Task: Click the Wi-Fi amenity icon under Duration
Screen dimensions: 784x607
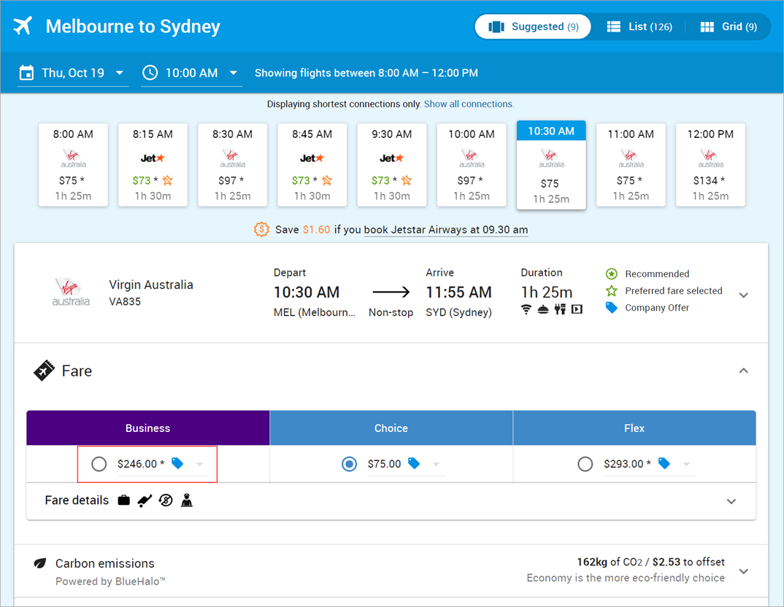Action: click(526, 309)
